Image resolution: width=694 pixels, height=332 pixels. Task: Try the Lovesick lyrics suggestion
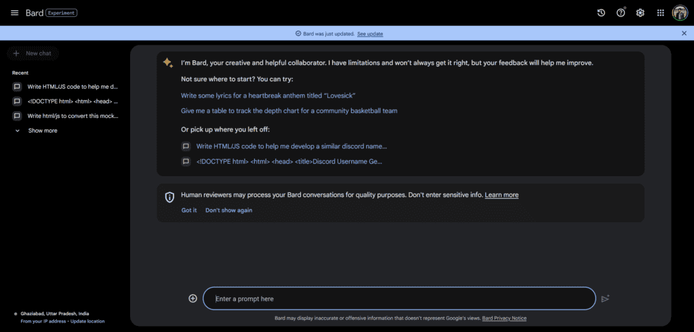click(268, 96)
